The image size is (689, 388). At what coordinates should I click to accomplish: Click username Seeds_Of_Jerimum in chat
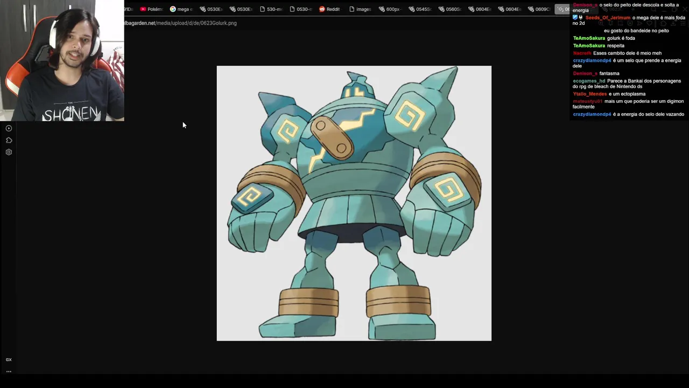click(608, 18)
